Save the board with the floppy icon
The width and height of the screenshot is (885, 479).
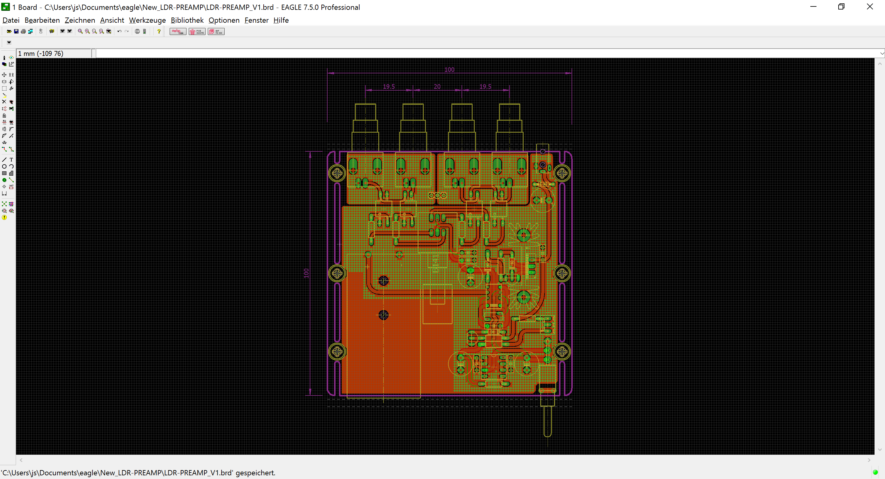[16, 31]
